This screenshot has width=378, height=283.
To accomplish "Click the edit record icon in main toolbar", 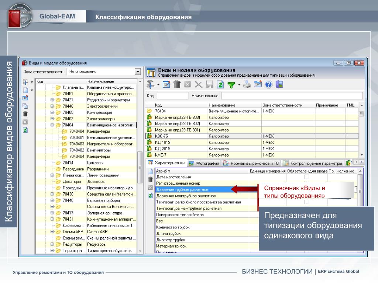I will (x=166, y=84).
